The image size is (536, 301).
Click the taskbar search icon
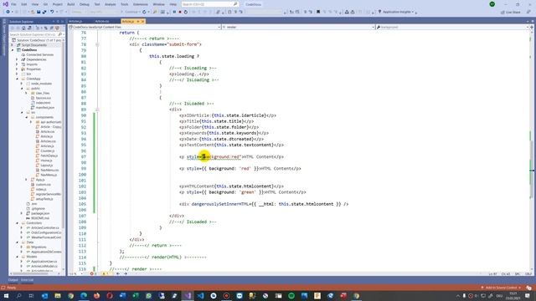(x=18, y=295)
